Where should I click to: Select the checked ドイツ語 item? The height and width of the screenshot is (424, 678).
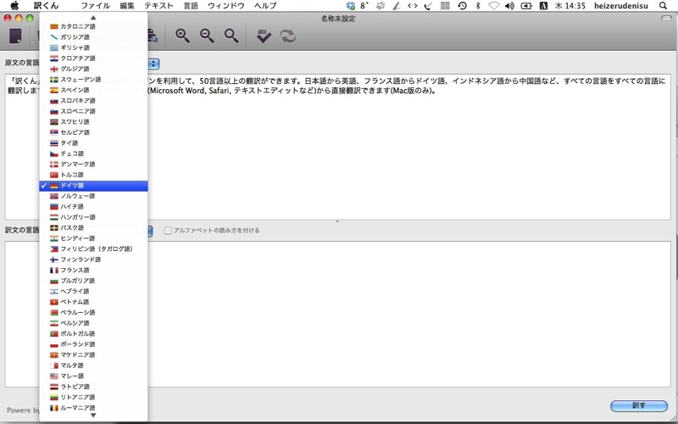pyautogui.click(x=93, y=186)
